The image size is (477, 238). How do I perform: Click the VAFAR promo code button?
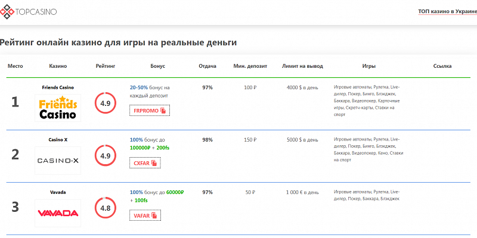[x=145, y=215]
